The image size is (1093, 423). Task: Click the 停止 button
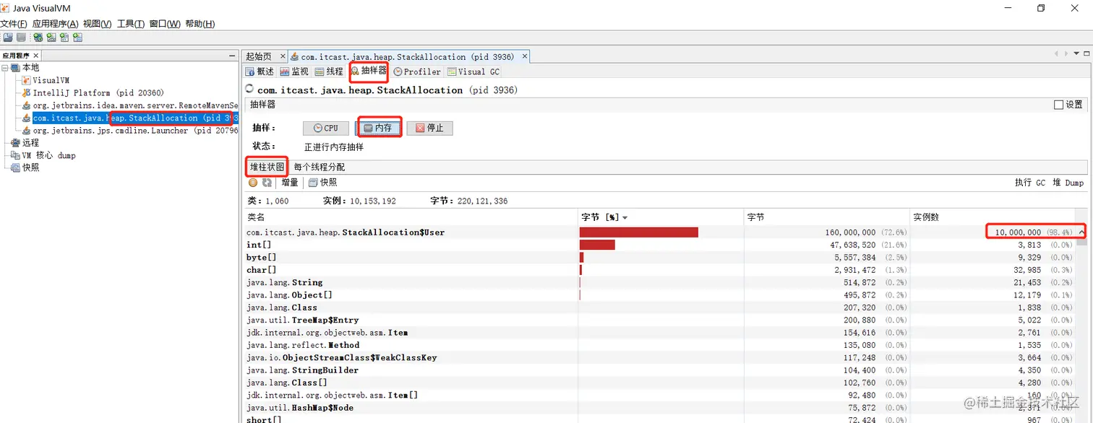(x=429, y=128)
